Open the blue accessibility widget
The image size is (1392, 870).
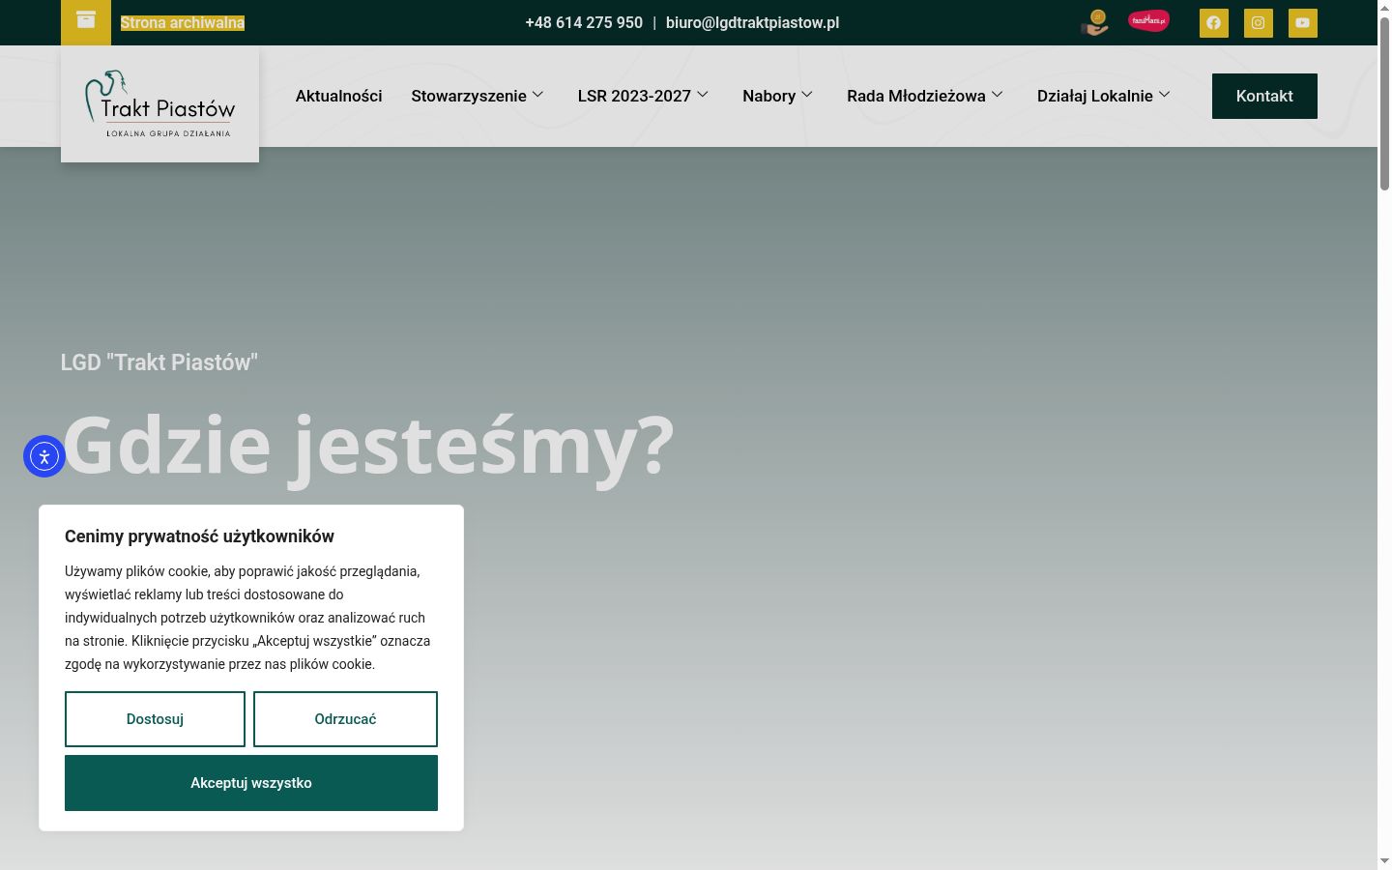(44, 456)
